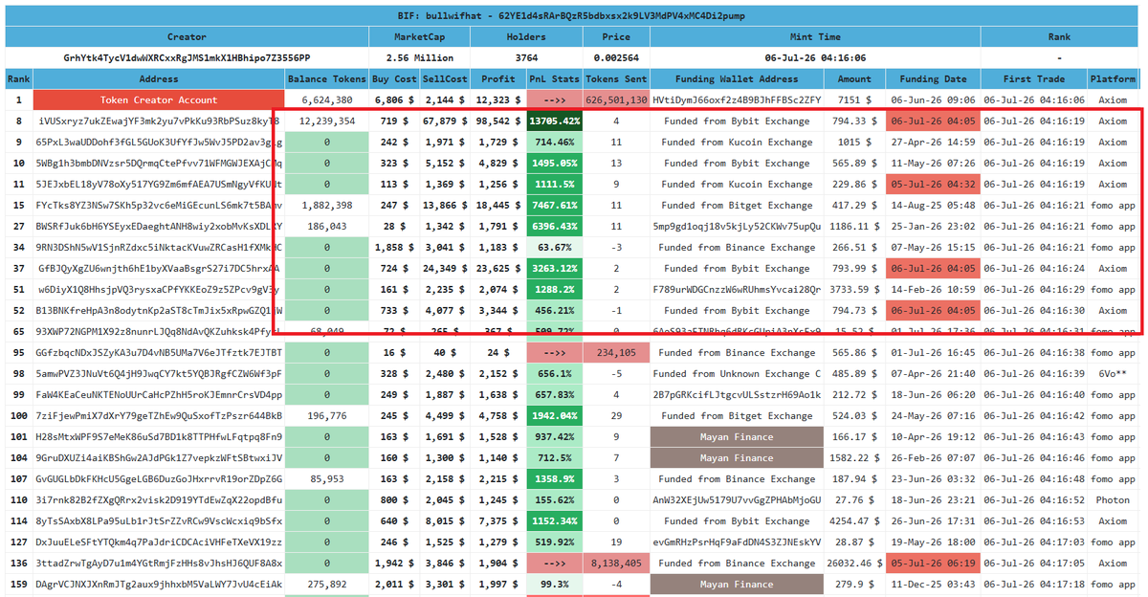The height and width of the screenshot is (597, 1148).
Task: Click the MarketCap value '2.56 Million'
Action: tap(417, 57)
